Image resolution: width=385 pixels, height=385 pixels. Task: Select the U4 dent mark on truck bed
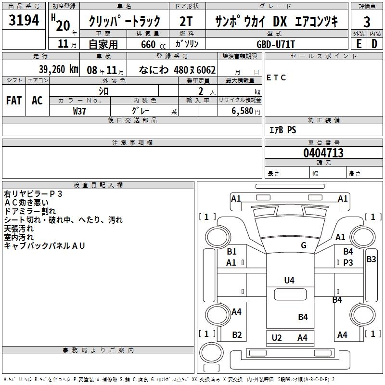click(289, 281)
